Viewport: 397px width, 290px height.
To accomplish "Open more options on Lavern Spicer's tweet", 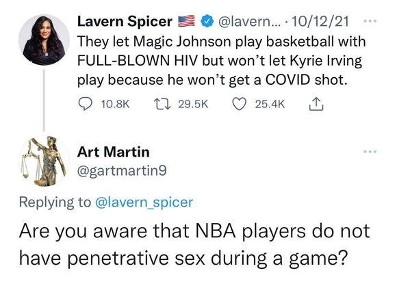I will [370, 21].
